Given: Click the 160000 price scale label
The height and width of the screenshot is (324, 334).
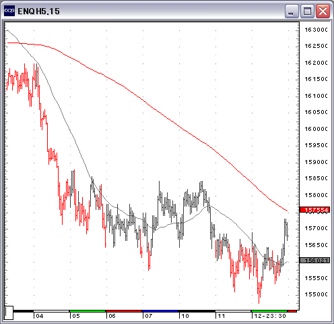Looking at the screenshot, I should (316, 129).
